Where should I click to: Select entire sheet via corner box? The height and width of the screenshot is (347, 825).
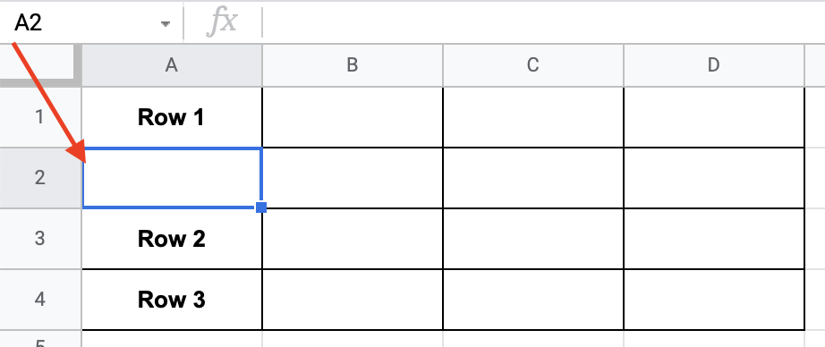(x=38, y=64)
